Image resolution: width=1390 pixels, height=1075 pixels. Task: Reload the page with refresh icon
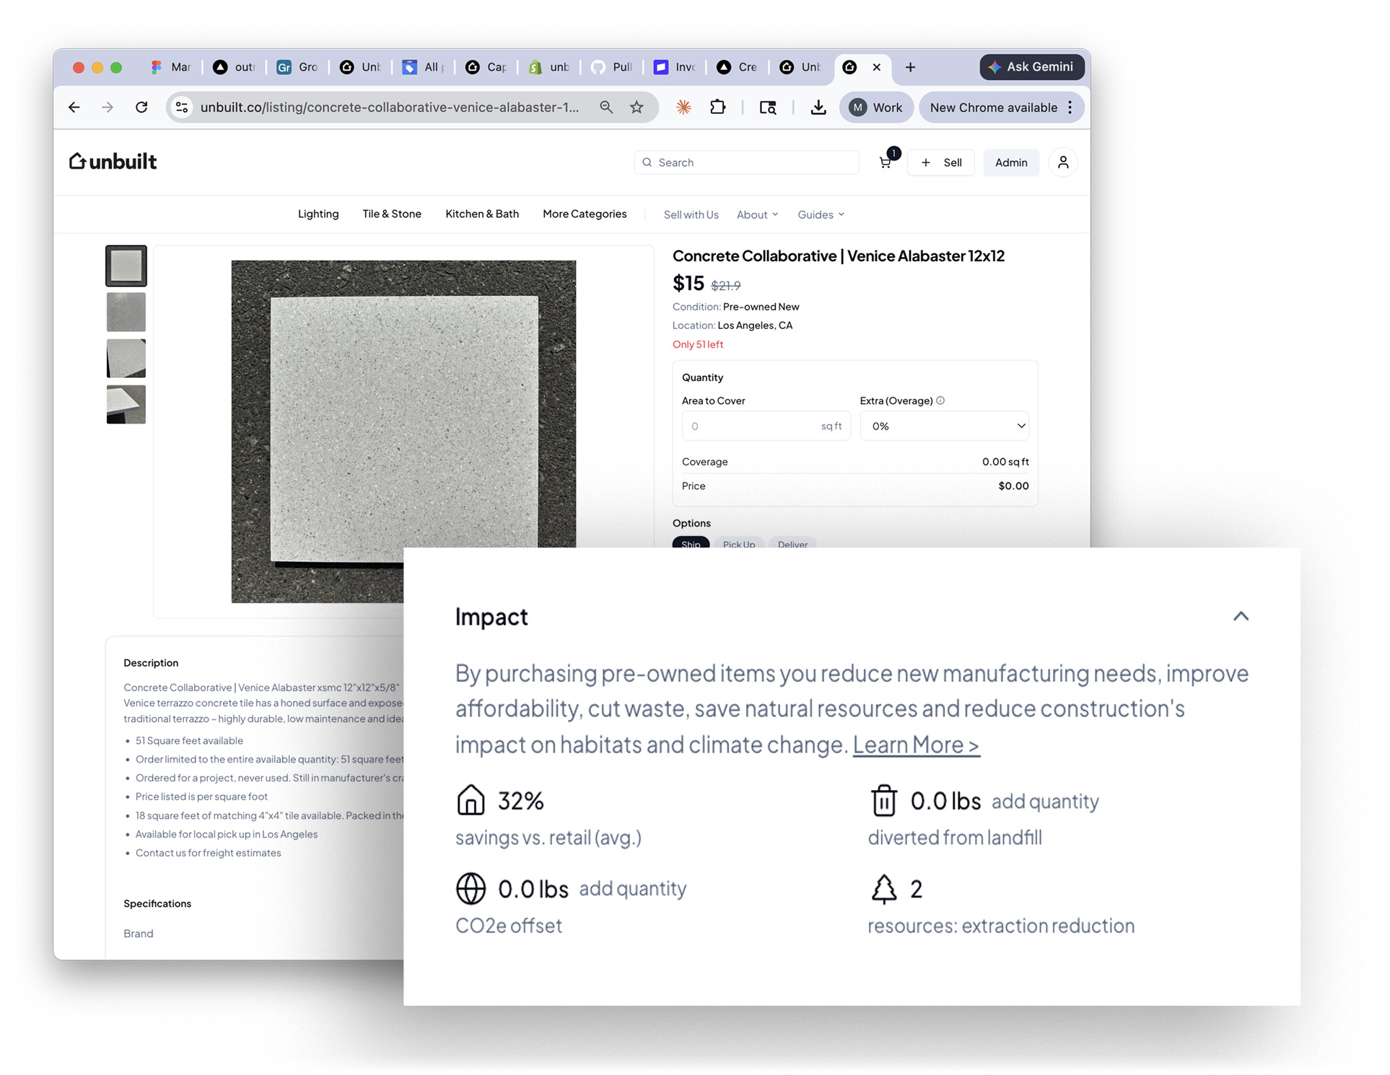click(x=141, y=107)
